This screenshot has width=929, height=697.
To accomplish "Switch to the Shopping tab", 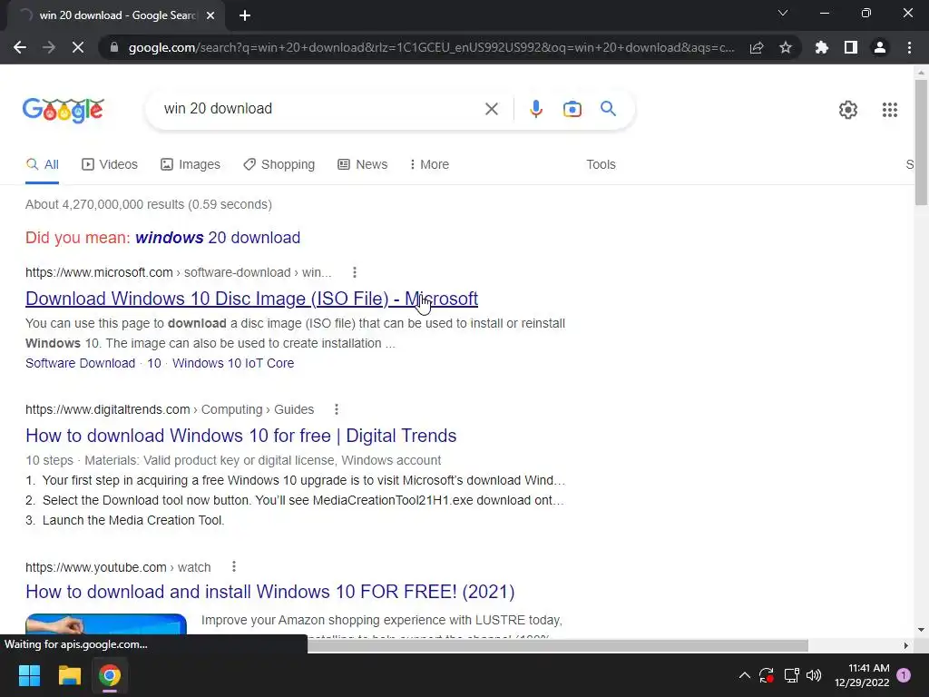I will [x=279, y=165].
